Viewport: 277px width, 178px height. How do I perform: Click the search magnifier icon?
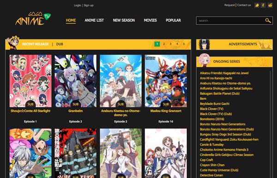click(268, 20)
